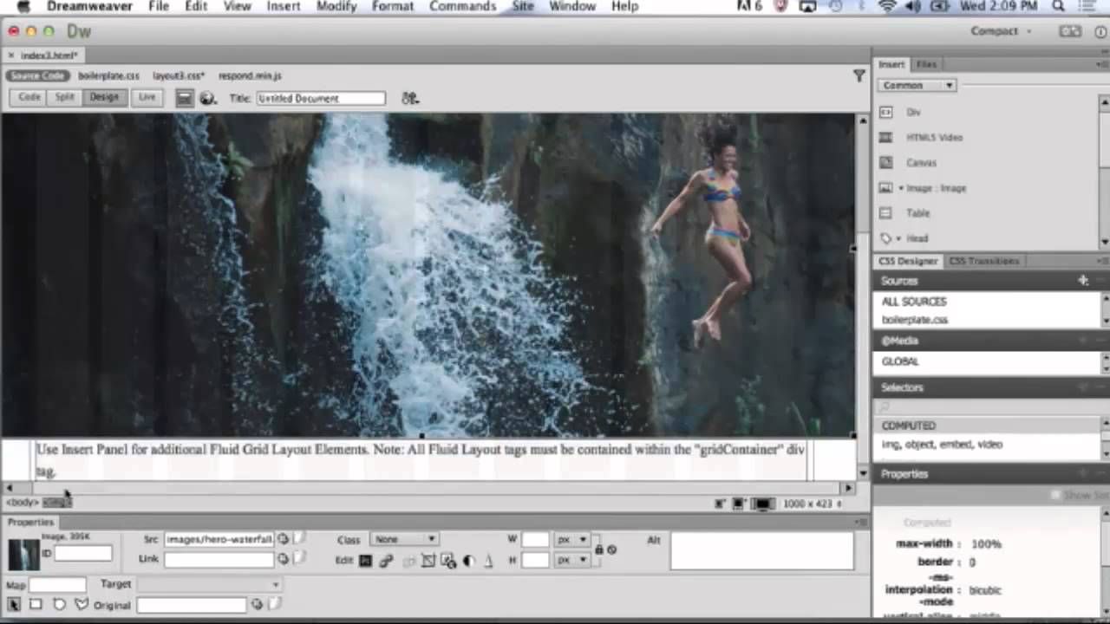Open live view options icon
The image size is (1110, 624).
click(184, 99)
